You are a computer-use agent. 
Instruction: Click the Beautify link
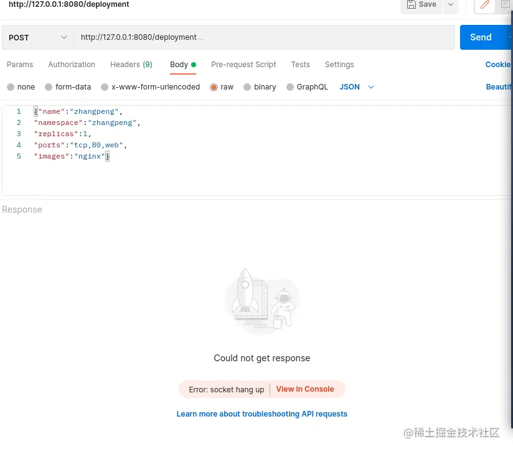[499, 87]
